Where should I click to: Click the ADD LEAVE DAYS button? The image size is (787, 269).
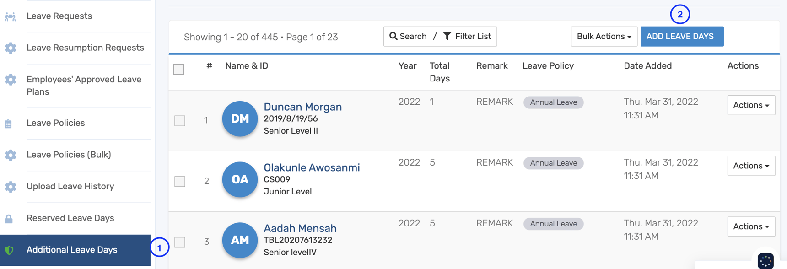682,36
